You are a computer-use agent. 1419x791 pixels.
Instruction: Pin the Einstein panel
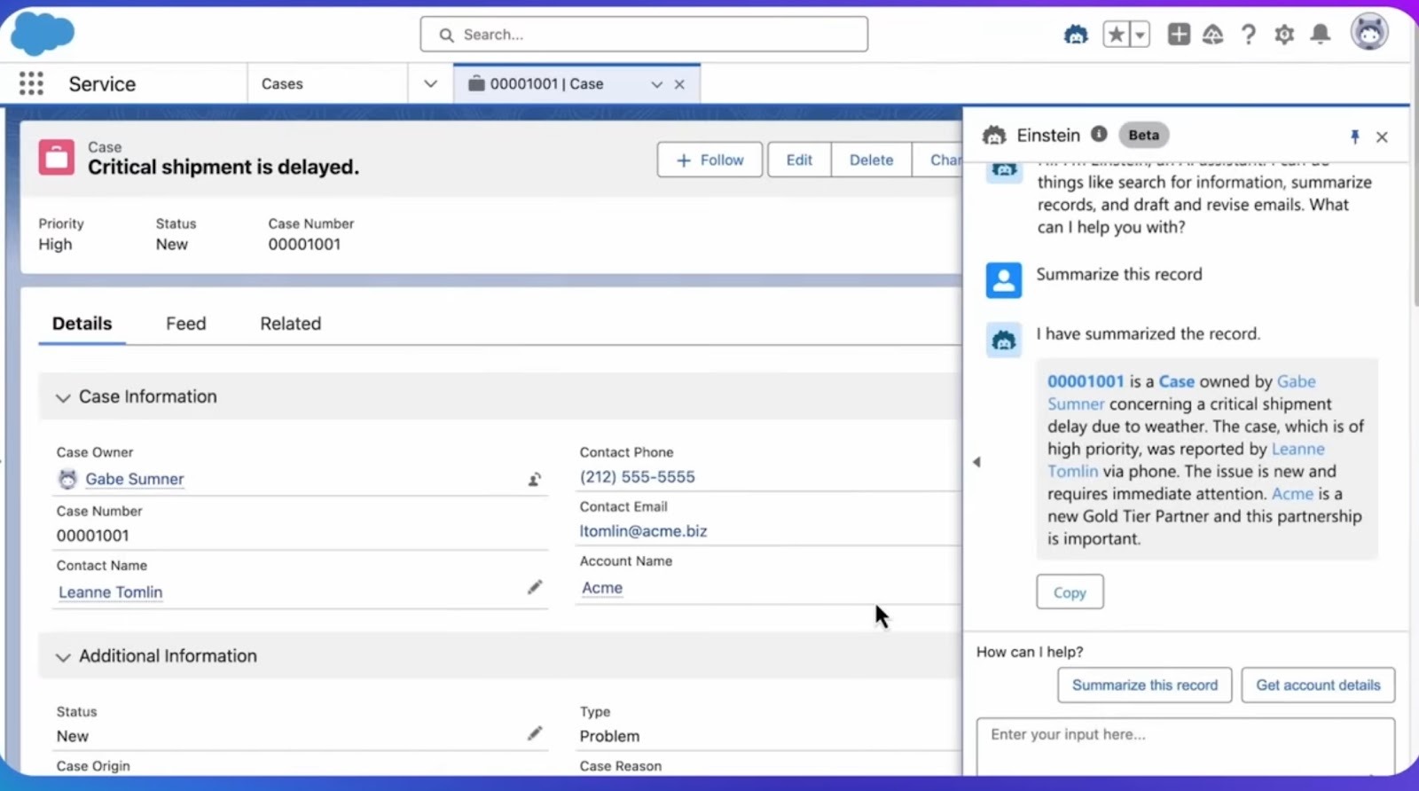point(1354,137)
